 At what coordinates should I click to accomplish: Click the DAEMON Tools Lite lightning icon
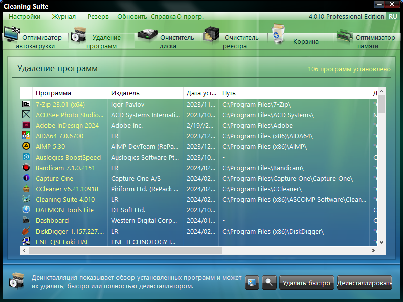(x=26, y=209)
